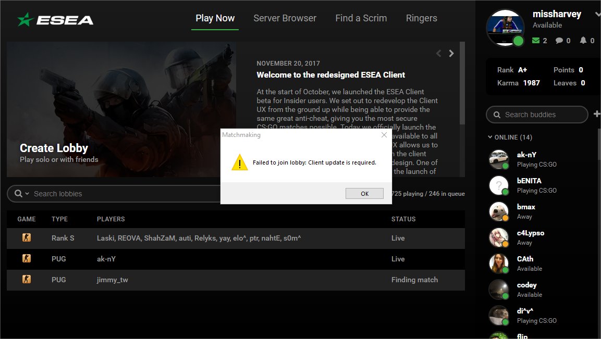The width and height of the screenshot is (601, 339).
Task: Open codey buddy avatar
Action: (499, 290)
